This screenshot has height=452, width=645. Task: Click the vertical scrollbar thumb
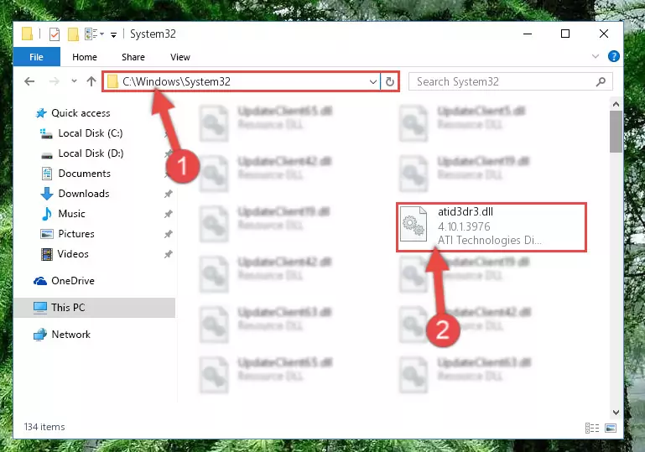click(616, 132)
